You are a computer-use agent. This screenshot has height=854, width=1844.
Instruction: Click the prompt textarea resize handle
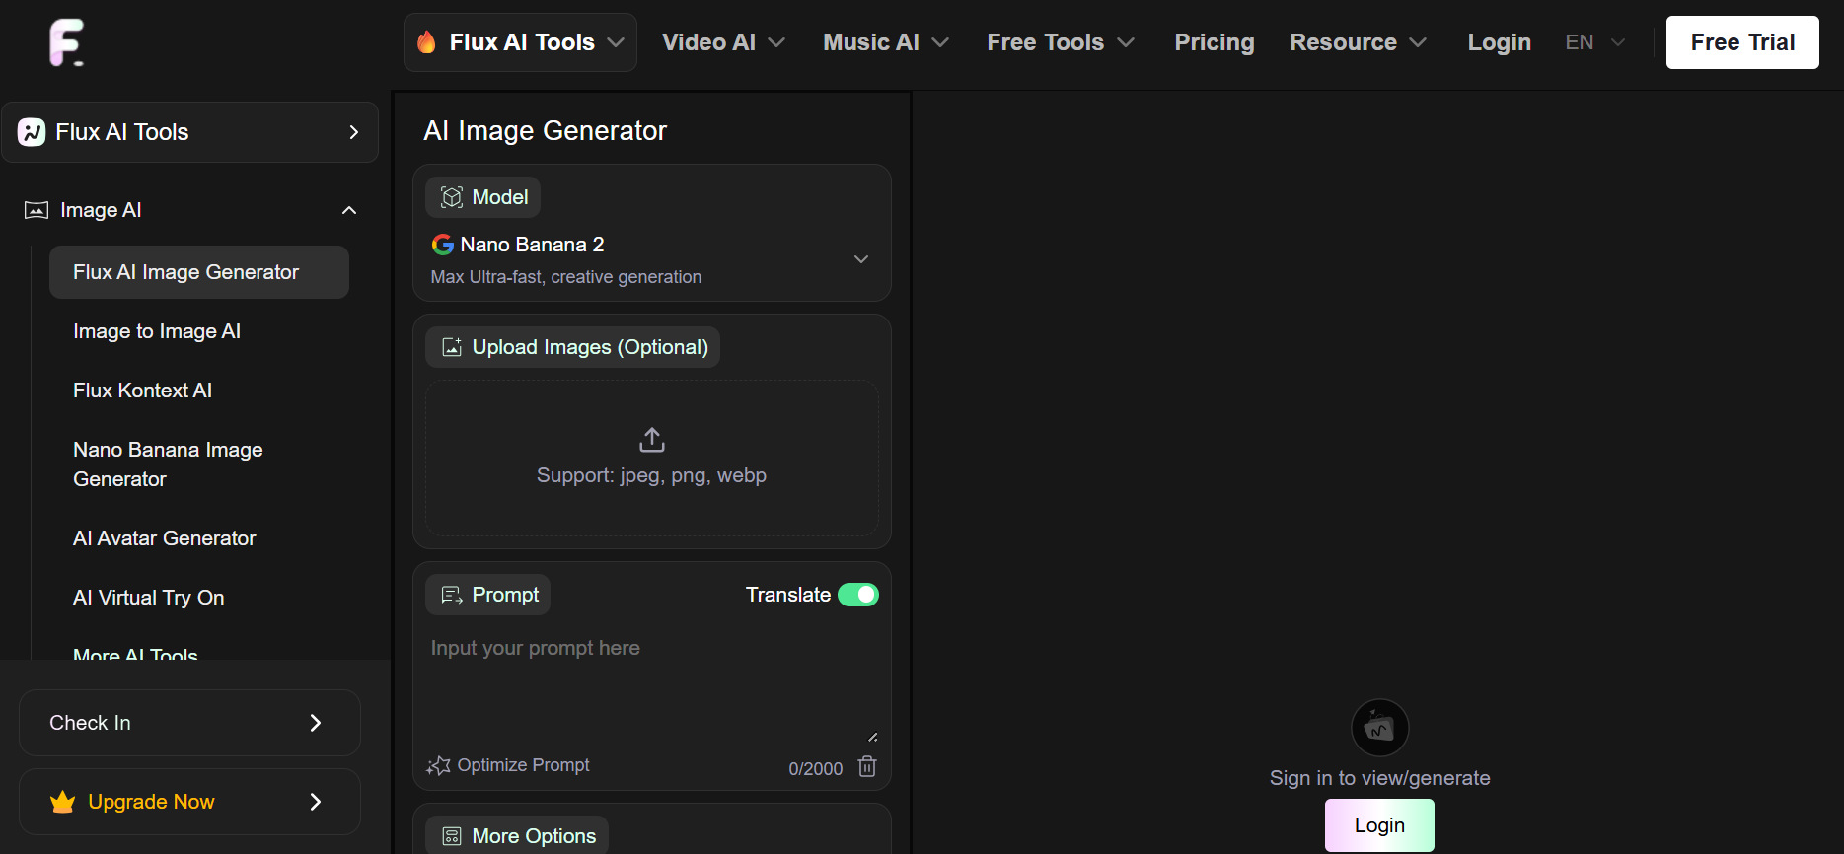click(872, 737)
